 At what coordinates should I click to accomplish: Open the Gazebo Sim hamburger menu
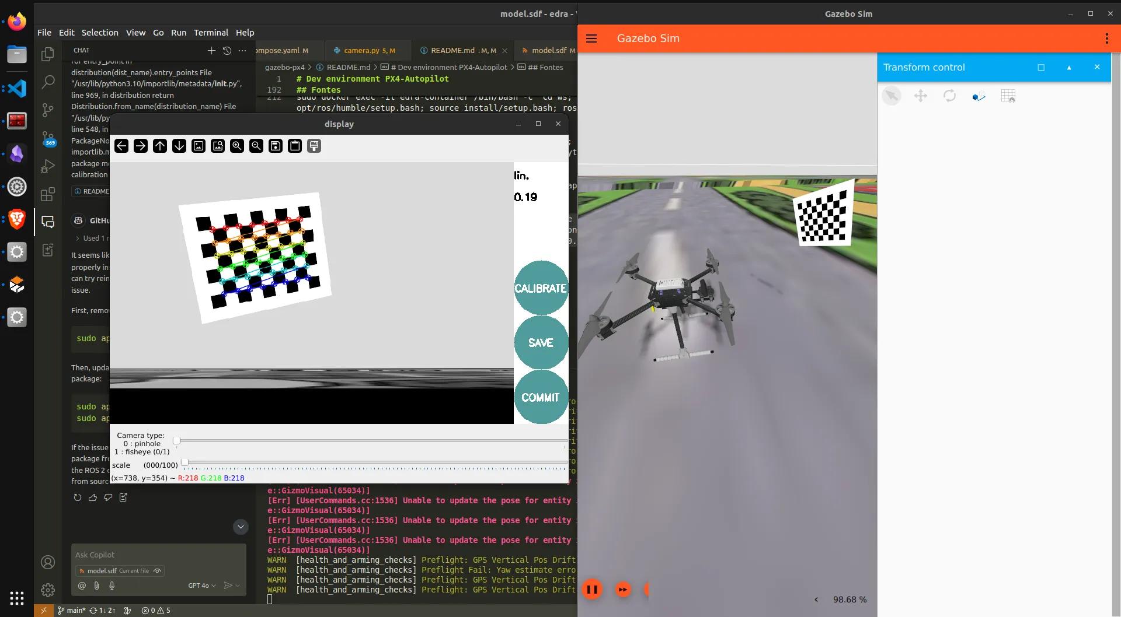pyautogui.click(x=591, y=38)
